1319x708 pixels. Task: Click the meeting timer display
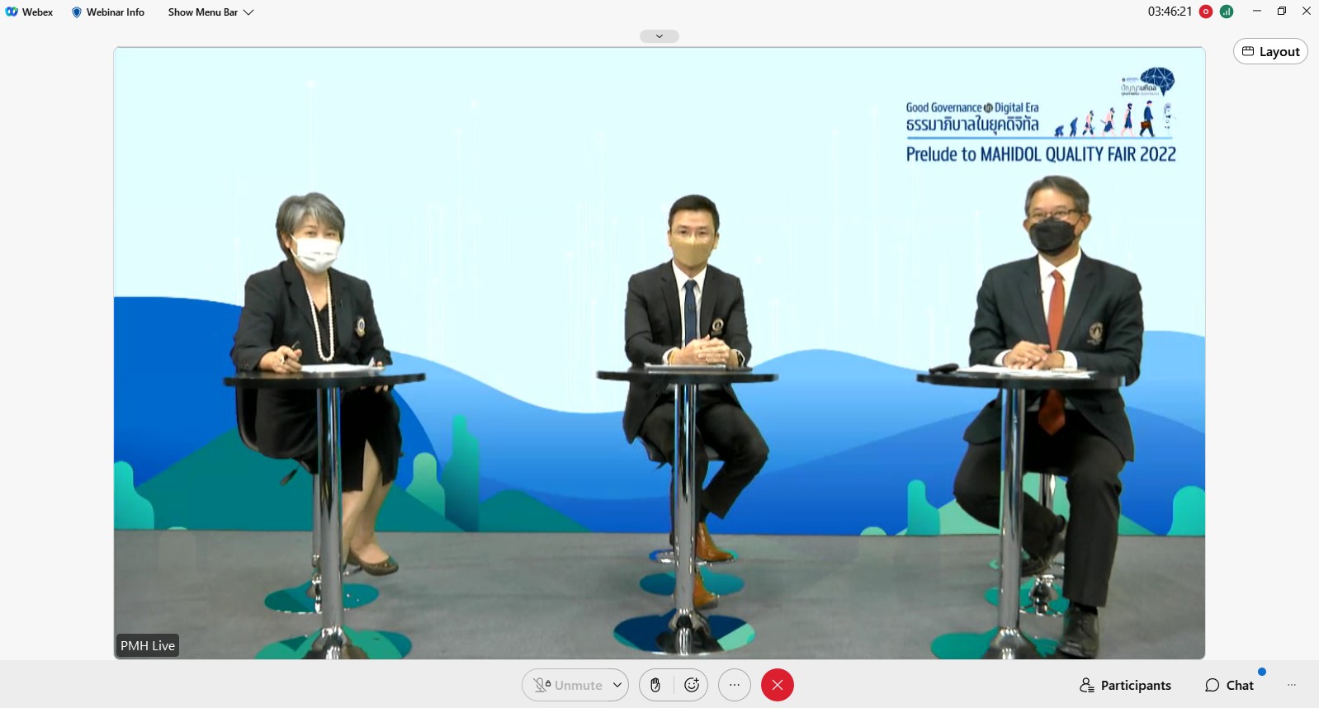tap(1170, 12)
